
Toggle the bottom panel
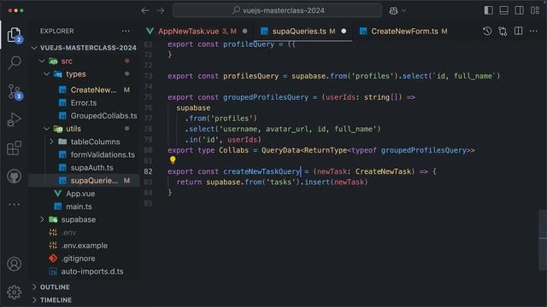point(503,10)
